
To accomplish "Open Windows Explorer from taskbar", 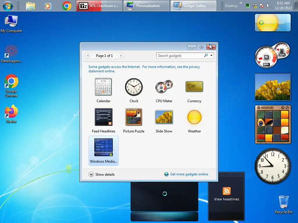I will (30, 6).
